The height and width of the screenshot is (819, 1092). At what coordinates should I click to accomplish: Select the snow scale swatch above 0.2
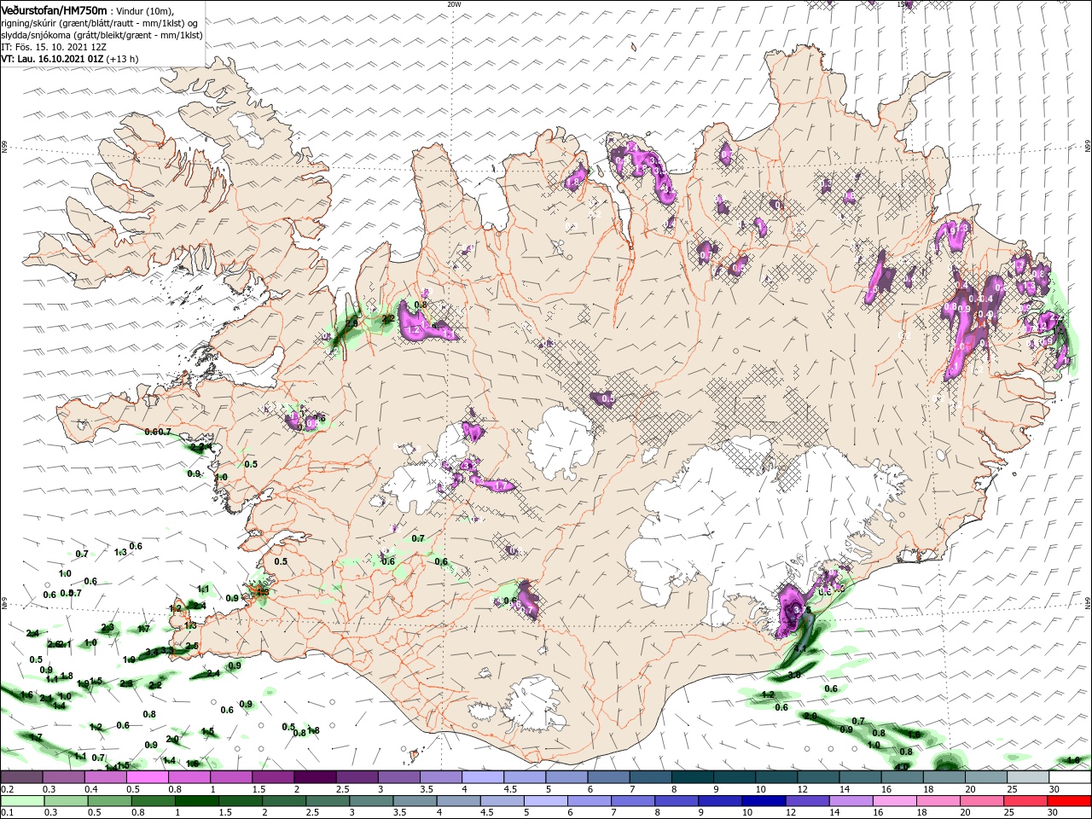[21, 777]
